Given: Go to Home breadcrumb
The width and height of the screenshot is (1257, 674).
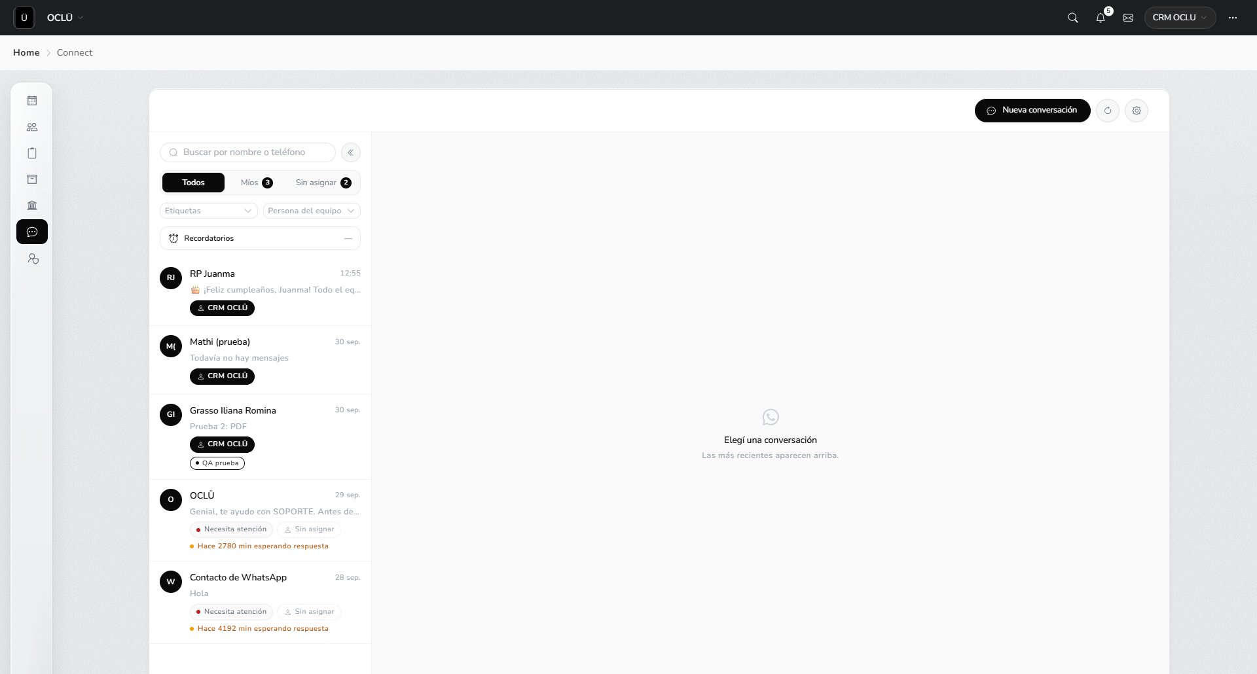Looking at the screenshot, I should pyautogui.click(x=26, y=52).
